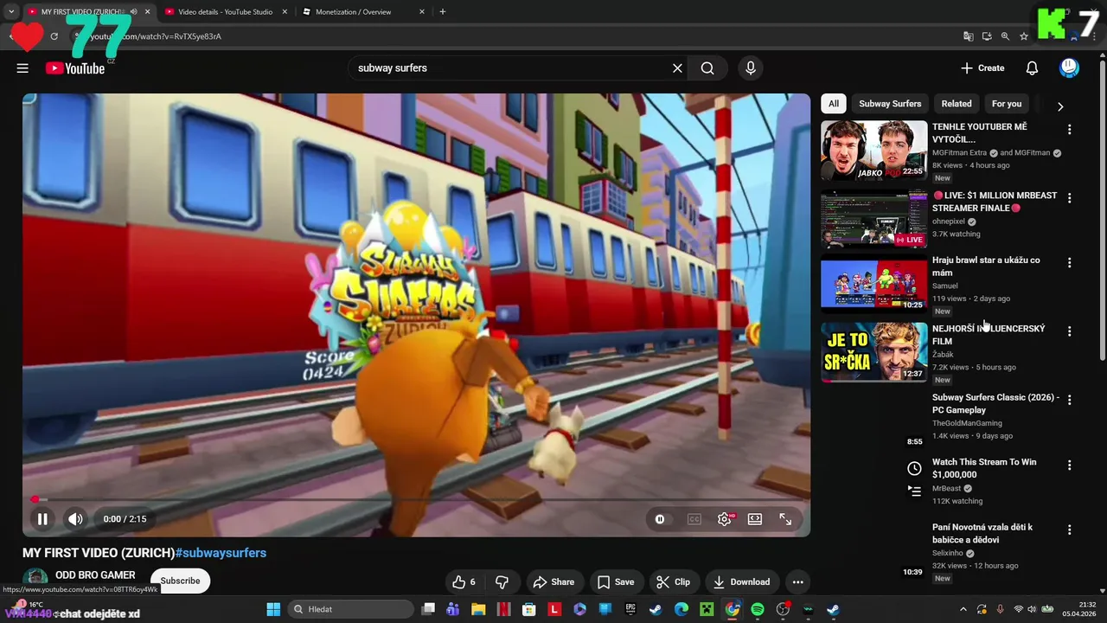Show more filter chips with right arrow

pos(1060,106)
